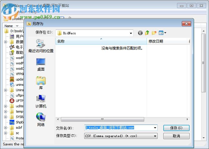Image resolution: width=209 pixels, height=149 pixels.
Task: Sort by 修改日期 column header
Action: pos(167,41)
